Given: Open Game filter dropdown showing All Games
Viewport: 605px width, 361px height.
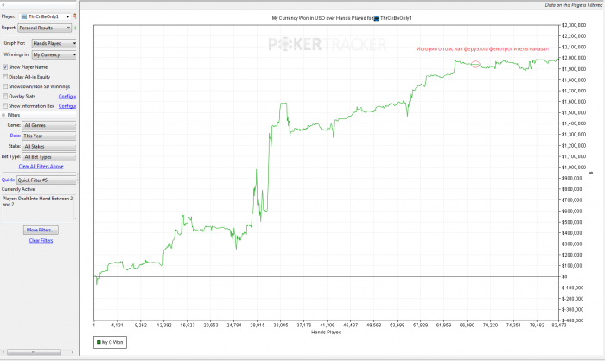Looking at the screenshot, I should point(49,125).
